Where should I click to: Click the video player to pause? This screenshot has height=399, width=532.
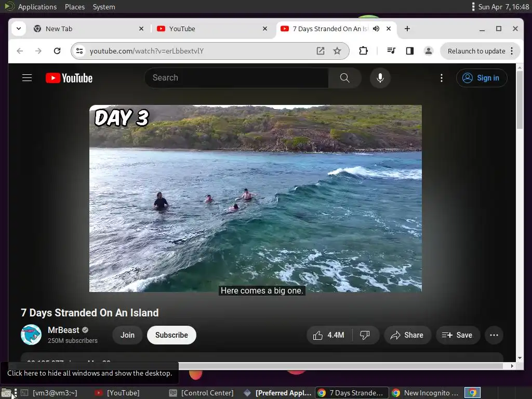256,198
